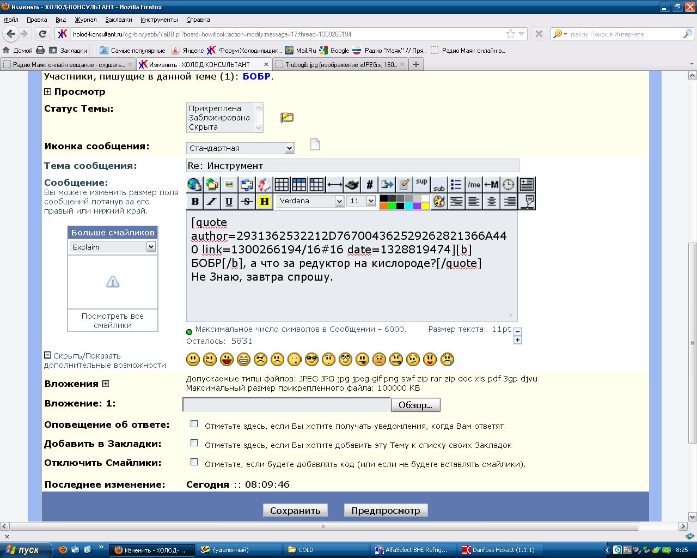
Task: Open the font size 11 dropdown
Action: click(x=361, y=201)
